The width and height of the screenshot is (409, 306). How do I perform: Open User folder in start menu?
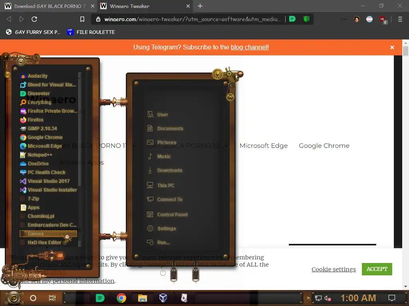pyautogui.click(x=158, y=115)
